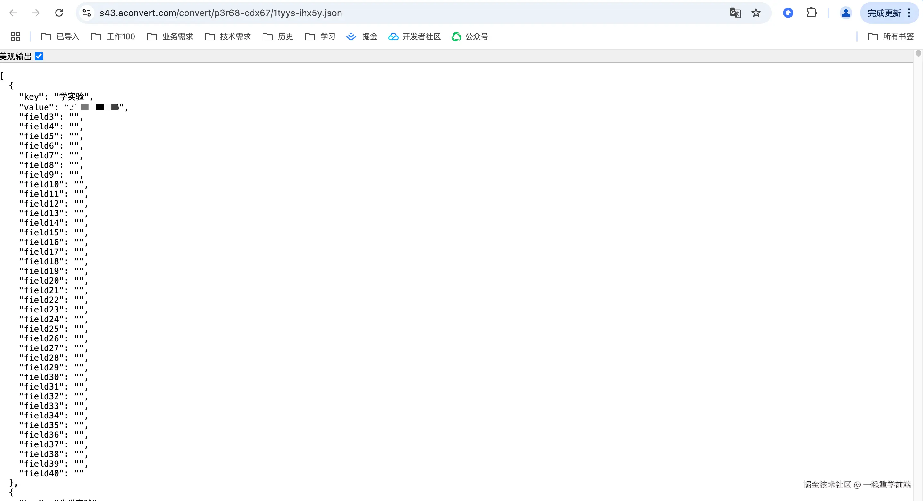Click the blue circular extension icon

click(x=788, y=13)
